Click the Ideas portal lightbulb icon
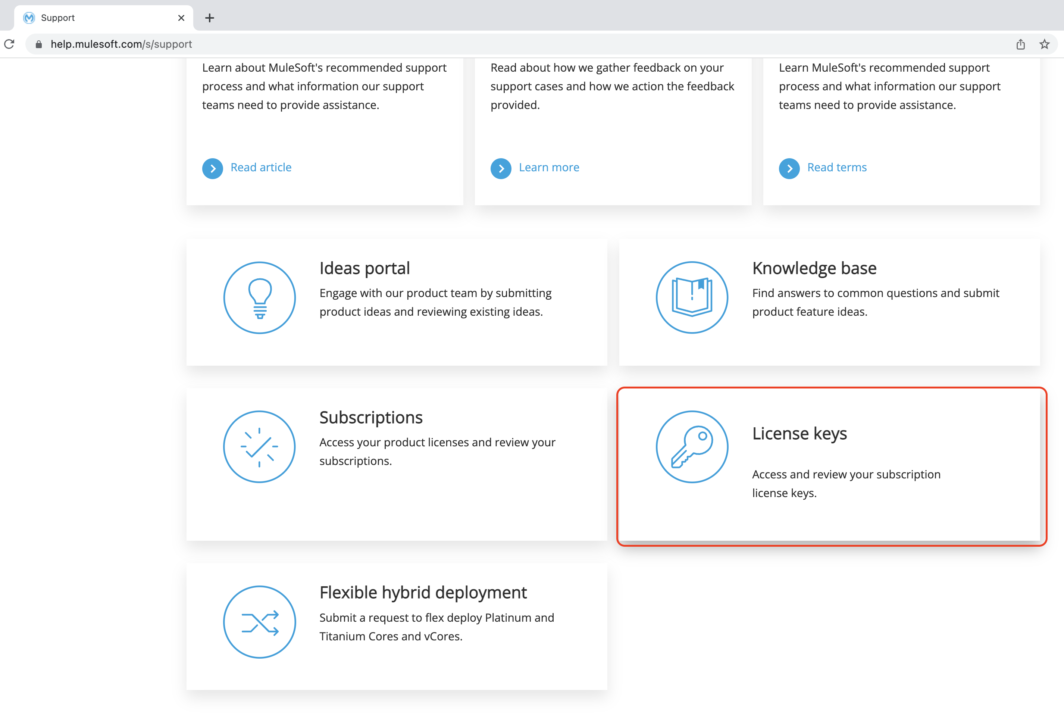 [x=259, y=298]
